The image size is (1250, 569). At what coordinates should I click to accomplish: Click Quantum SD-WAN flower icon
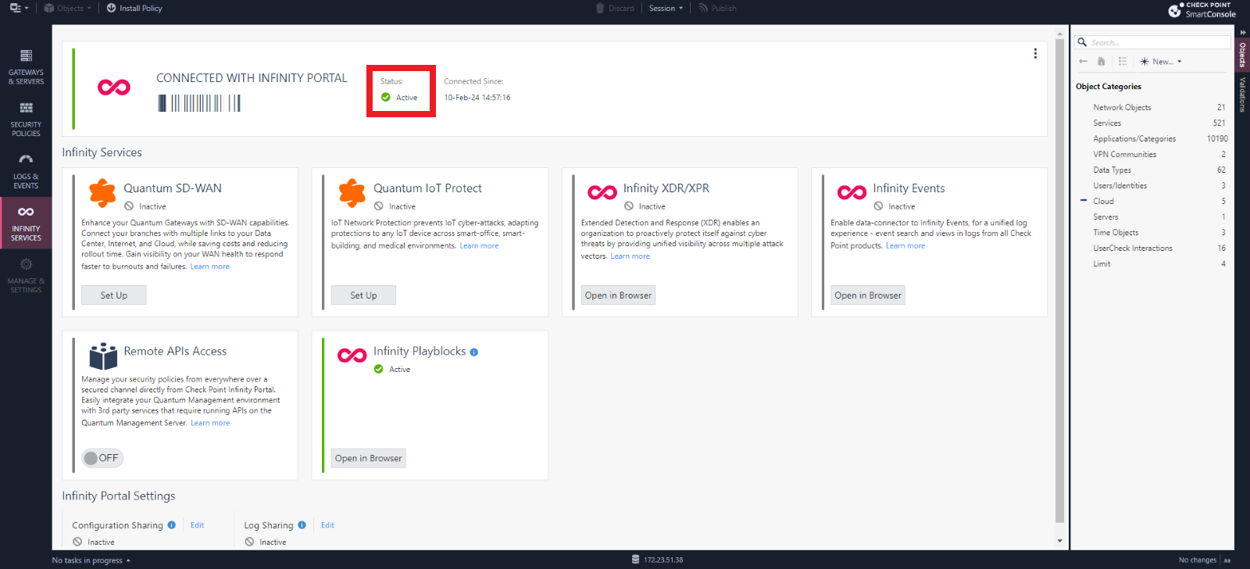coord(102,192)
